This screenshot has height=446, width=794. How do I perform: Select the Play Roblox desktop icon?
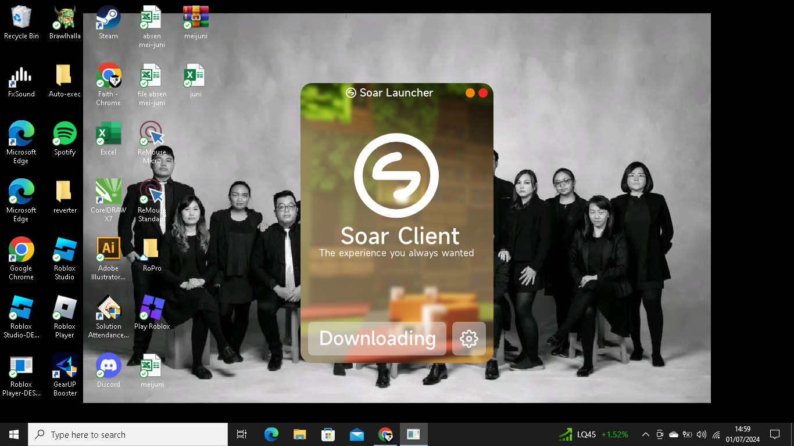tap(152, 313)
